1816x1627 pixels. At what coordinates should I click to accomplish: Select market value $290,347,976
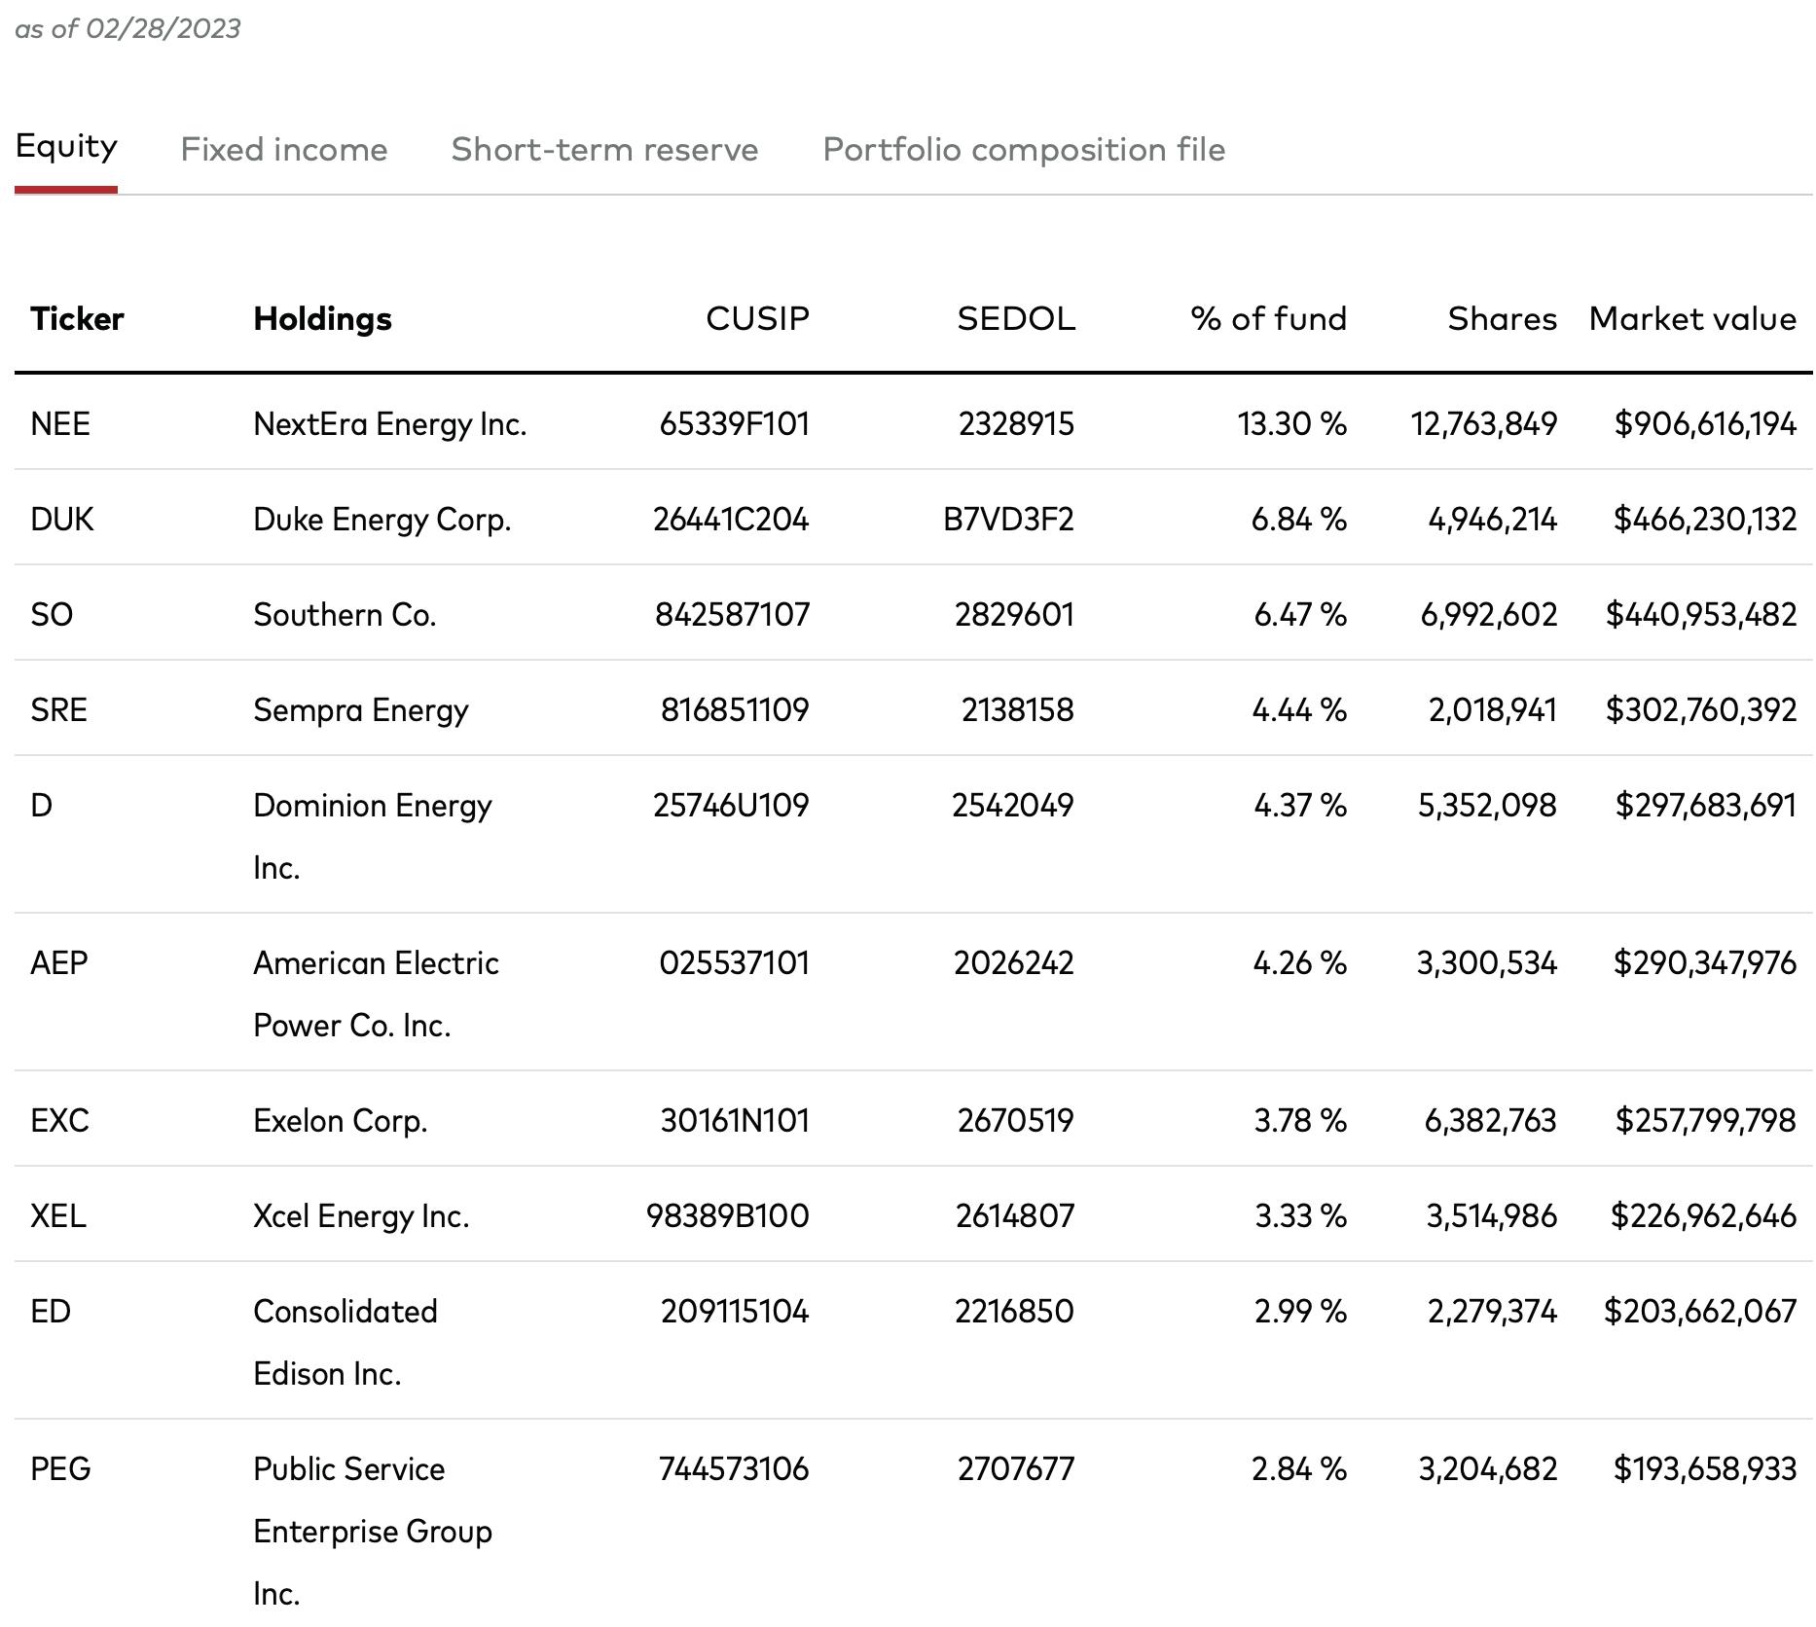(1705, 962)
